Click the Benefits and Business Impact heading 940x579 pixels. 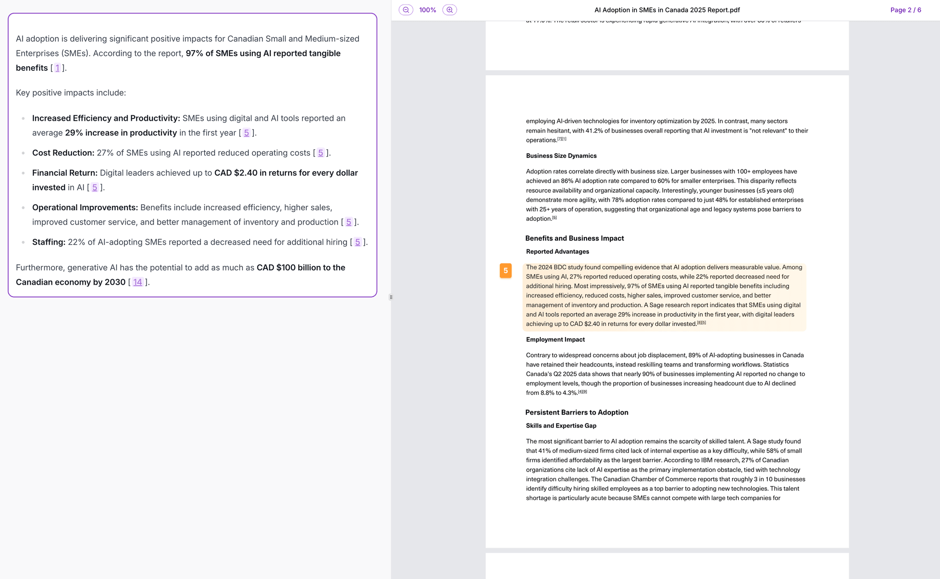[575, 238]
